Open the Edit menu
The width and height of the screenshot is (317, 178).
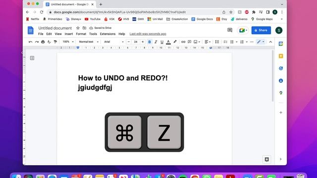coord(49,34)
